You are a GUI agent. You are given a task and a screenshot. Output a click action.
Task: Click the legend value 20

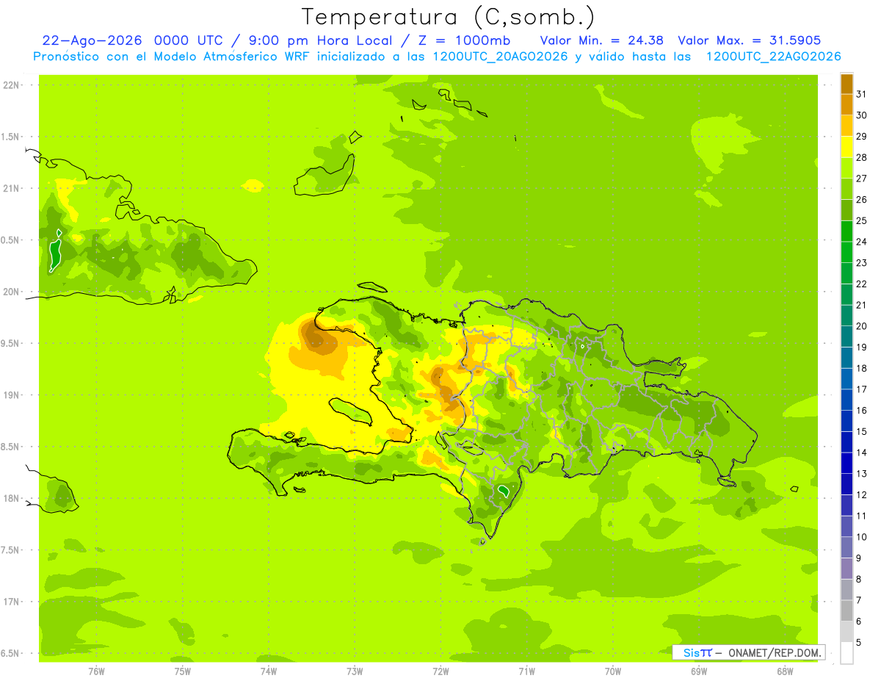(861, 326)
